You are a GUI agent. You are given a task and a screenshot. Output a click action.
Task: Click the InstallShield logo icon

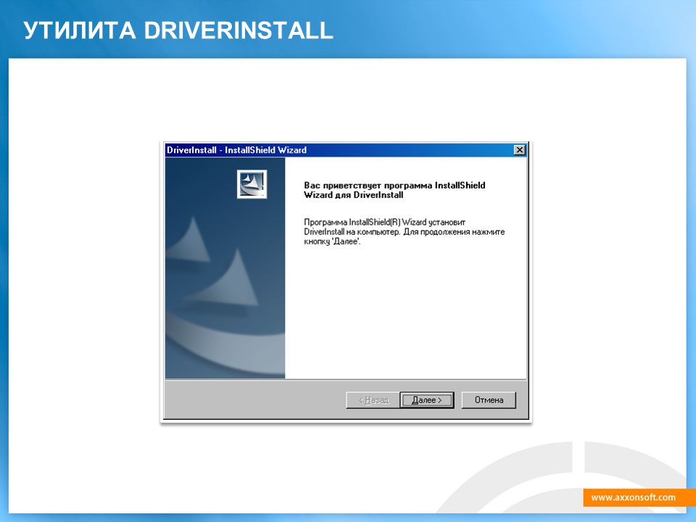[x=252, y=183]
